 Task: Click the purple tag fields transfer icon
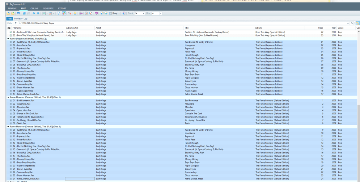[81, 13]
